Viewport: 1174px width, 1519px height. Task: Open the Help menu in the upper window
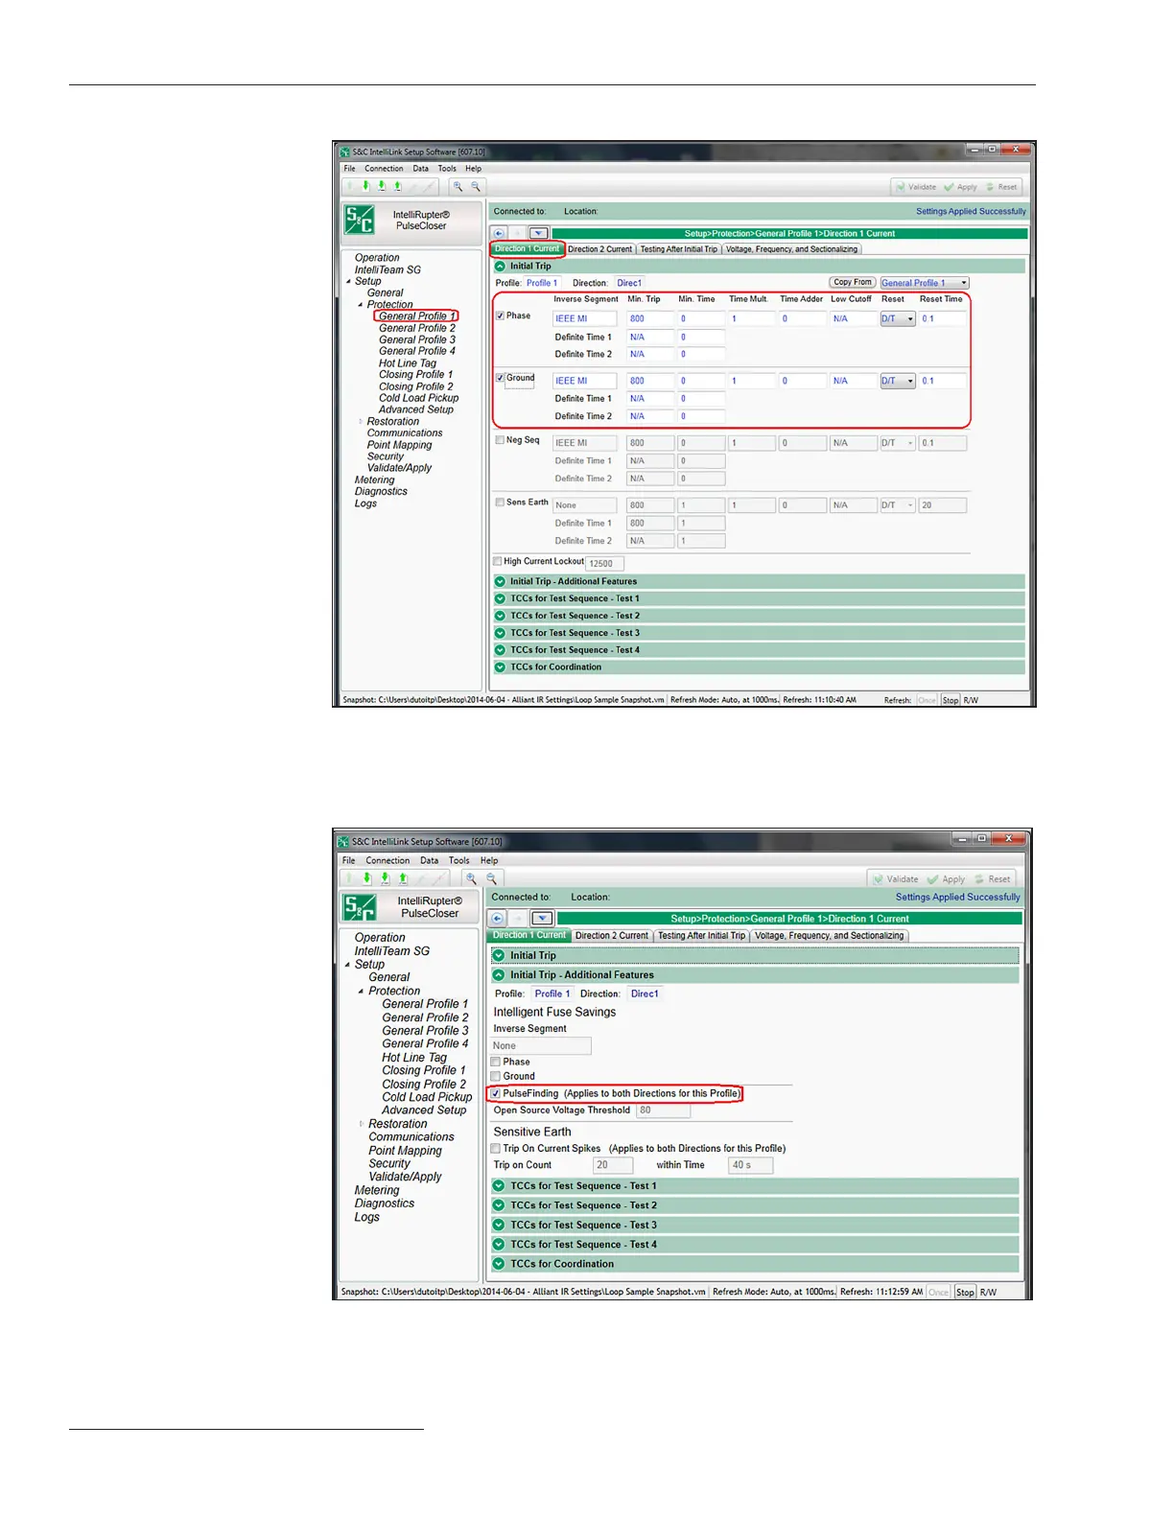click(474, 169)
